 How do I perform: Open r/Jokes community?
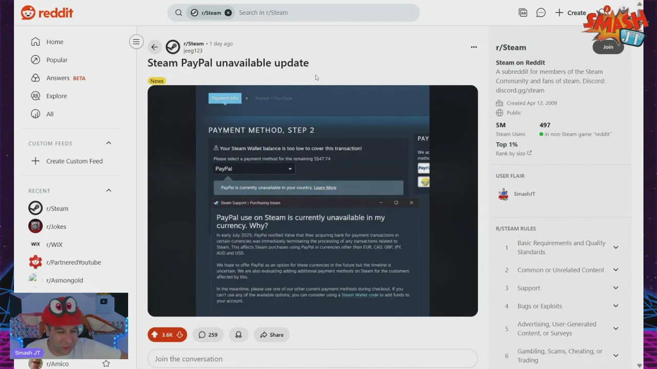(56, 227)
